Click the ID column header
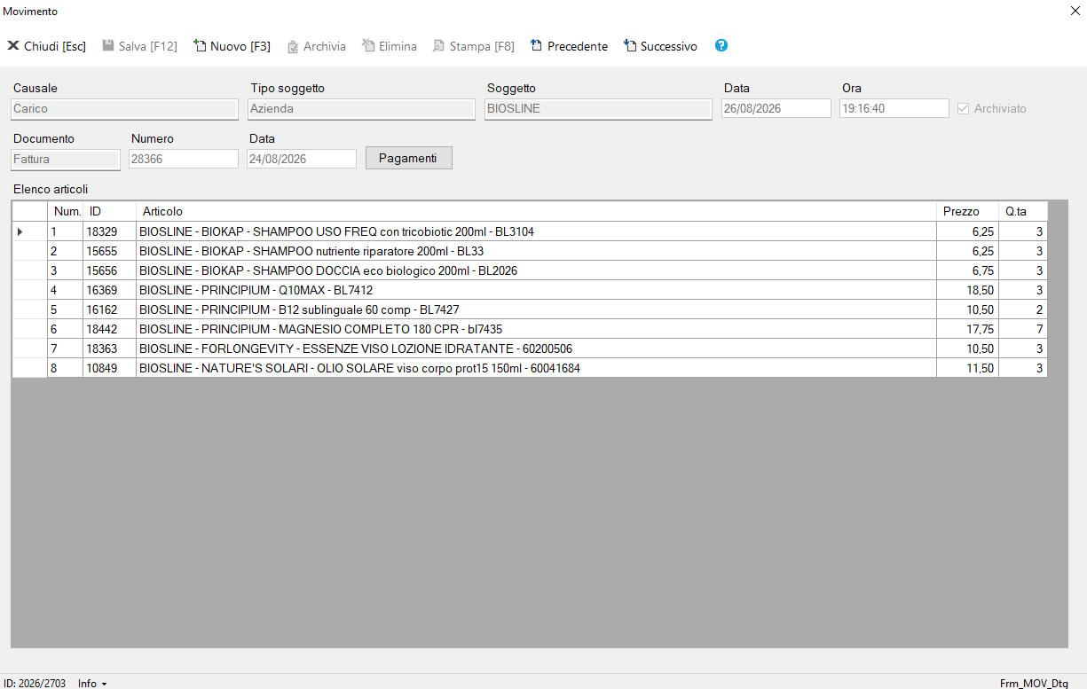 coord(110,211)
